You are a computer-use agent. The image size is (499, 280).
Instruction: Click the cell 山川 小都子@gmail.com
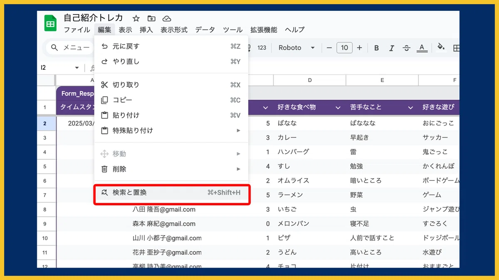[x=167, y=238]
